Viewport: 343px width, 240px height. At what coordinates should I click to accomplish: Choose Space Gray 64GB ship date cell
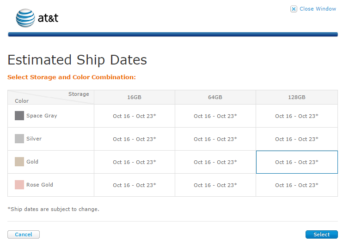(x=215, y=116)
